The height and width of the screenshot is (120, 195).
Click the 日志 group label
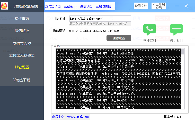point(57,45)
